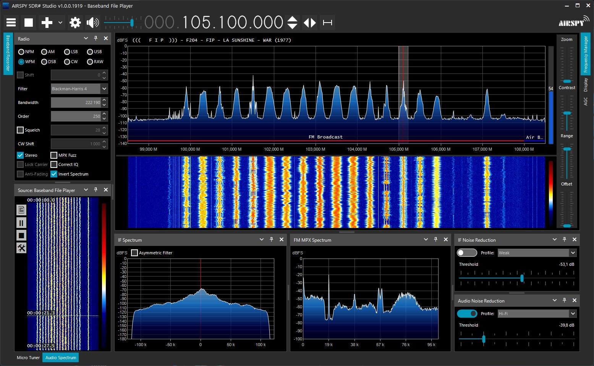Toggle the IF Noise Reduction switch

pyautogui.click(x=467, y=253)
